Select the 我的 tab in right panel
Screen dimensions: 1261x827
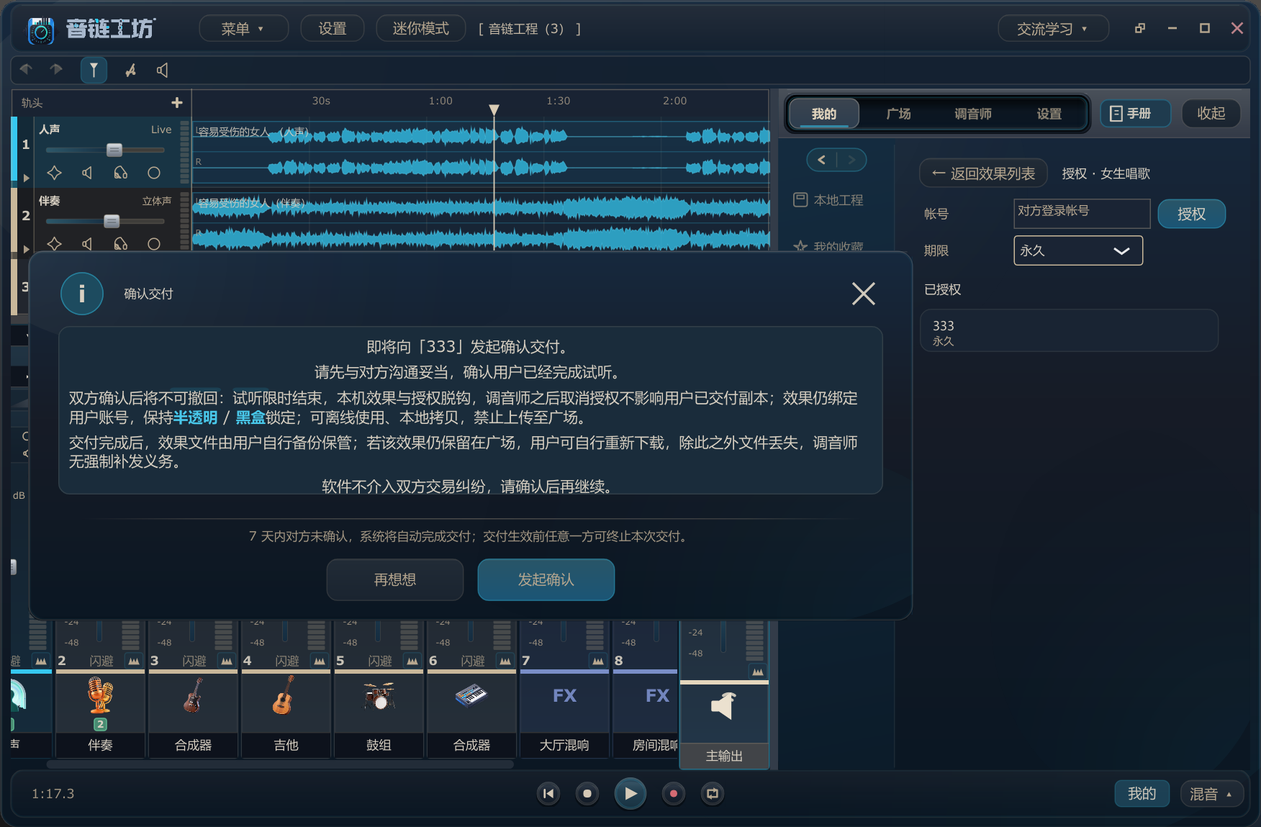pyautogui.click(x=824, y=114)
